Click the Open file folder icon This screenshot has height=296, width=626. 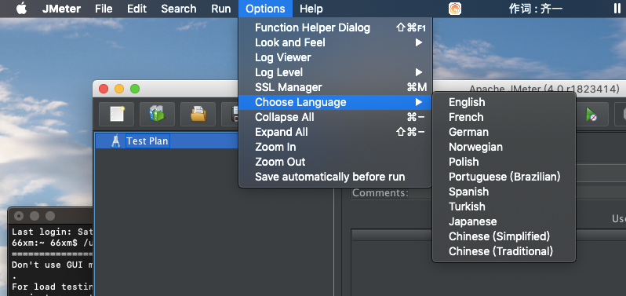198,115
